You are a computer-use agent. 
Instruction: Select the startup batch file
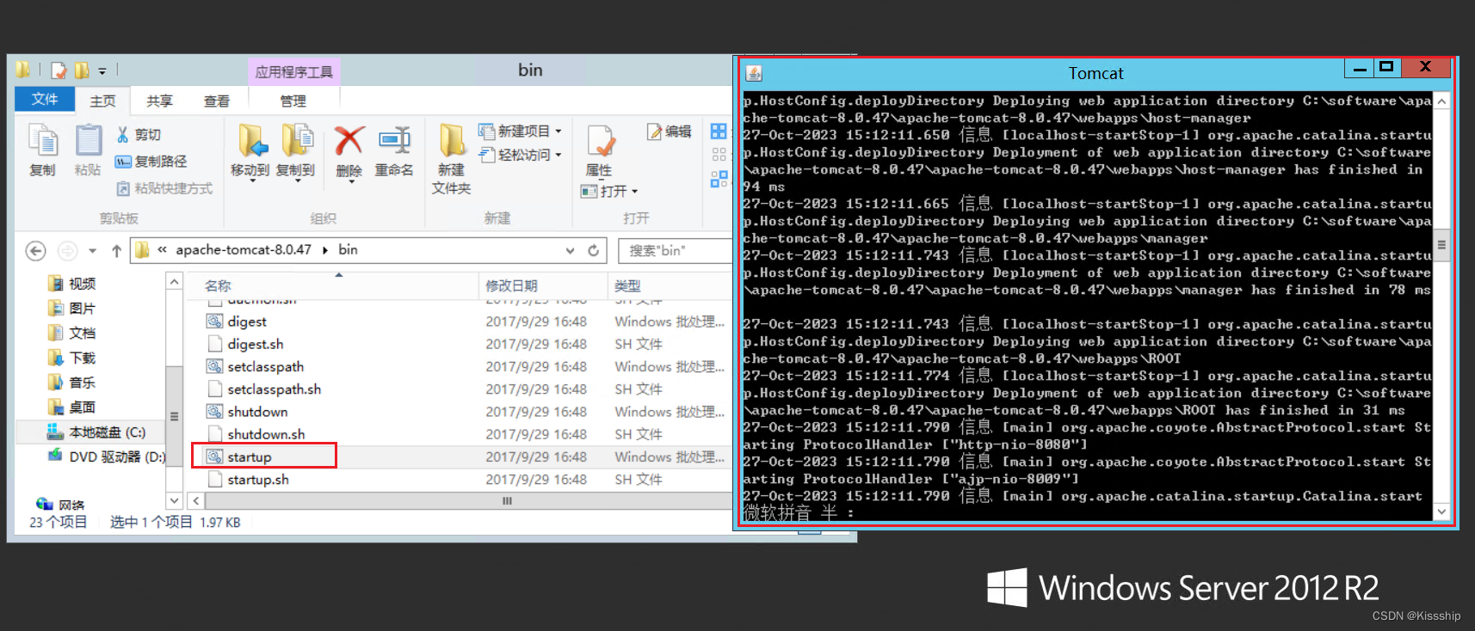click(x=249, y=456)
